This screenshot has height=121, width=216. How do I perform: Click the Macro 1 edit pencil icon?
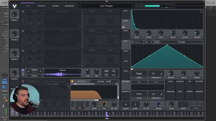[18, 17]
